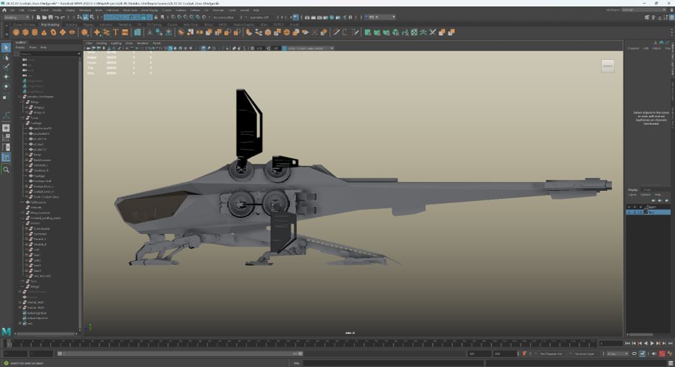Select the Move tool in the toolbox

tap(6, 76)
